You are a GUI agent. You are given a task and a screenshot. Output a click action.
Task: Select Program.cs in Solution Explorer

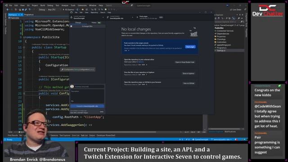click(221, 48)
